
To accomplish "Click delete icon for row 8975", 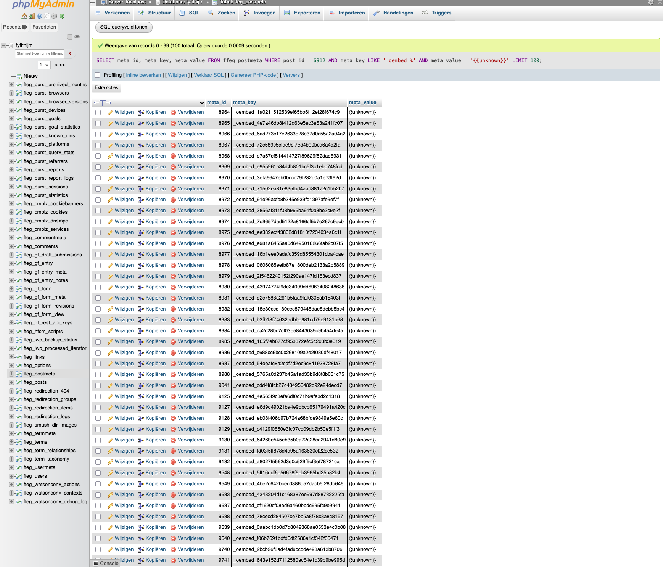I will (x=173, y=232).
